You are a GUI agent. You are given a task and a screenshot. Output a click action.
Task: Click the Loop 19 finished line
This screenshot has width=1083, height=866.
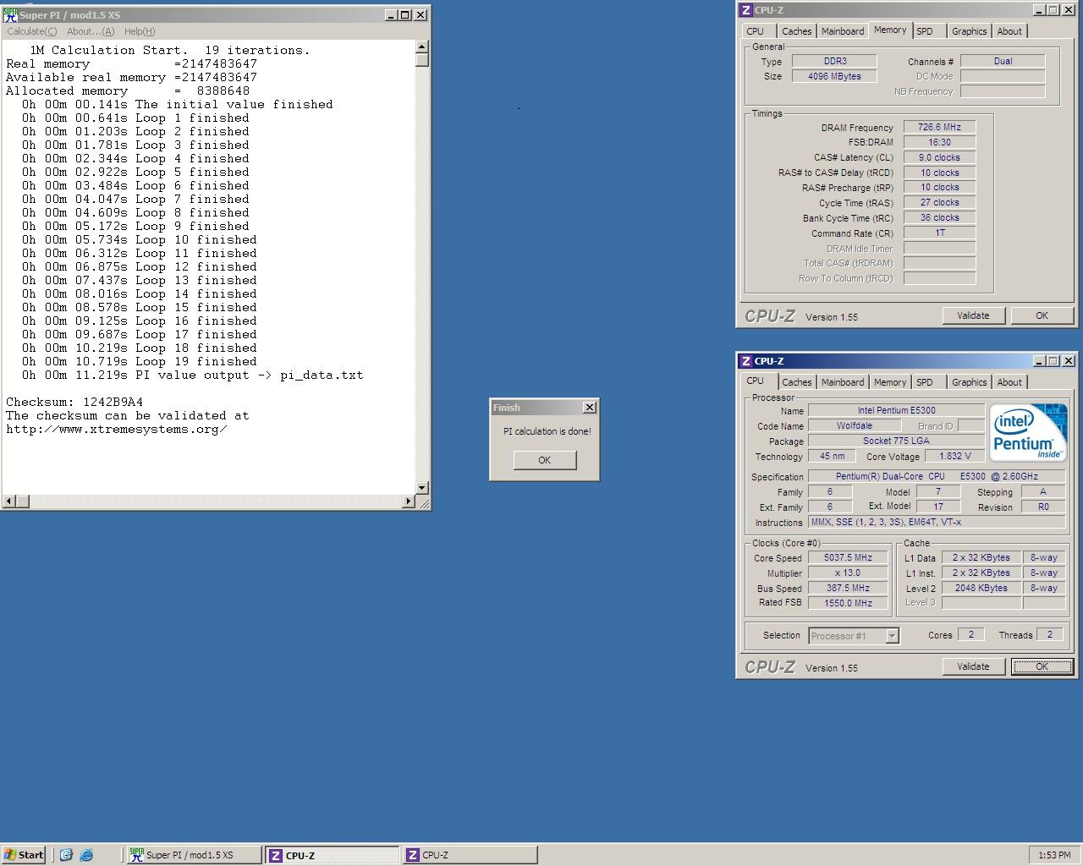140,361
